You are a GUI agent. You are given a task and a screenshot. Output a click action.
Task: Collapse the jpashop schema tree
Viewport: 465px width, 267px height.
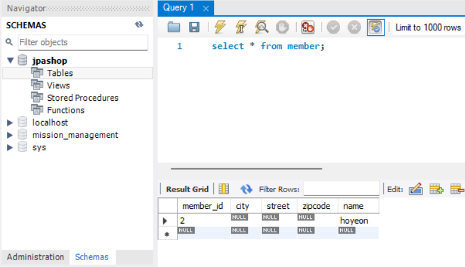(11, 61)
